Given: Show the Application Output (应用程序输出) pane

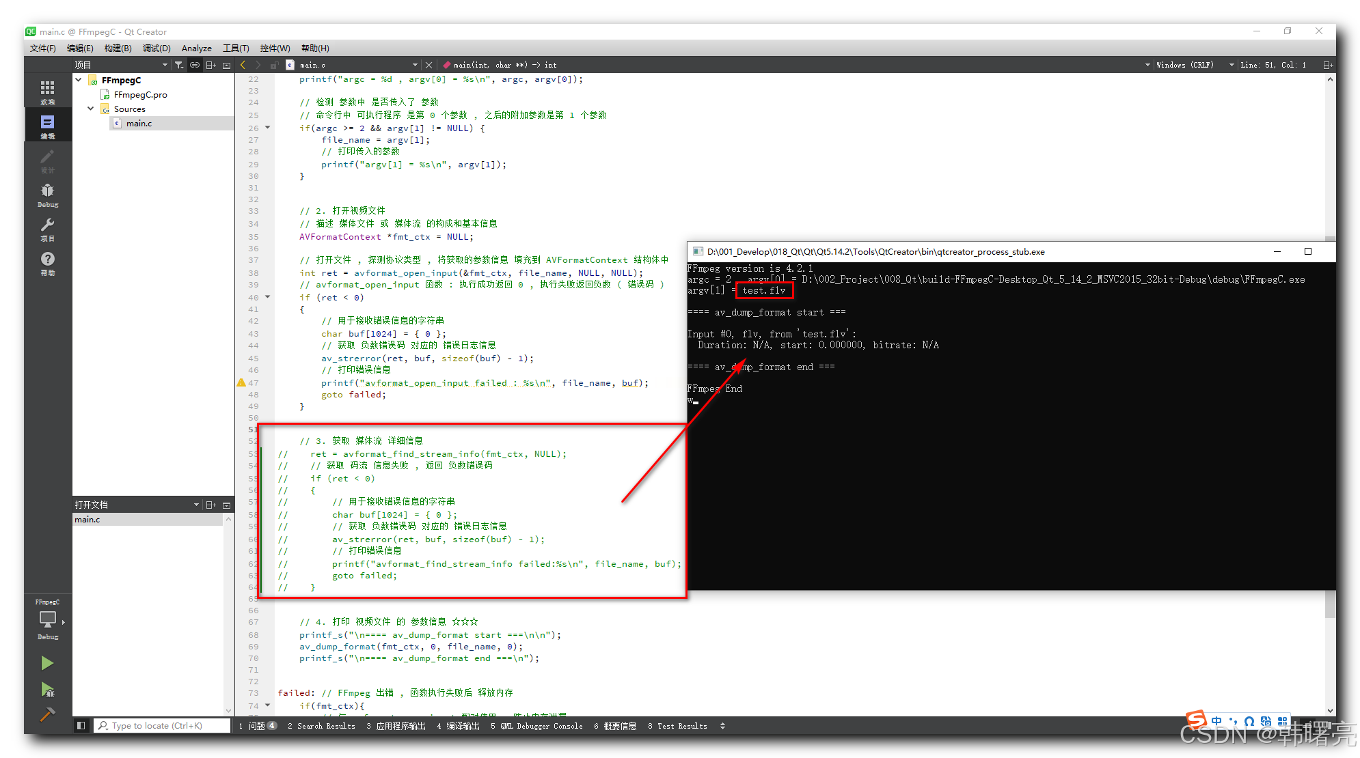Looking at the screenshot, I should coord(396,726).
